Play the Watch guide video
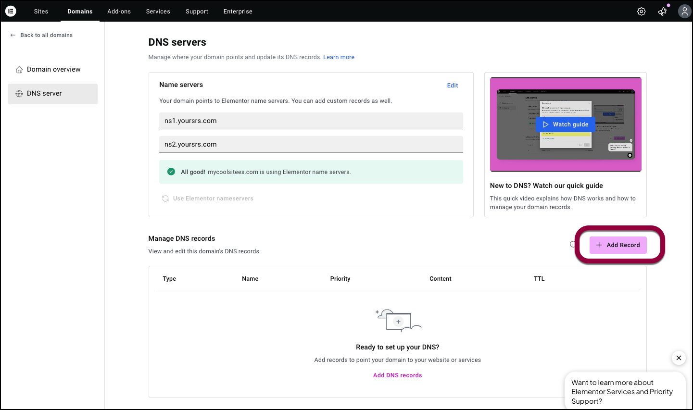Screen dimensions: 693x410 565,124
